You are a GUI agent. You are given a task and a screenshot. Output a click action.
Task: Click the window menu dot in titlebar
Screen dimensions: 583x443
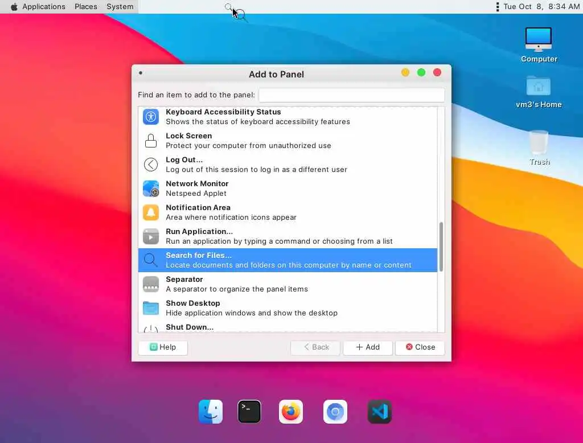(141, 73)
